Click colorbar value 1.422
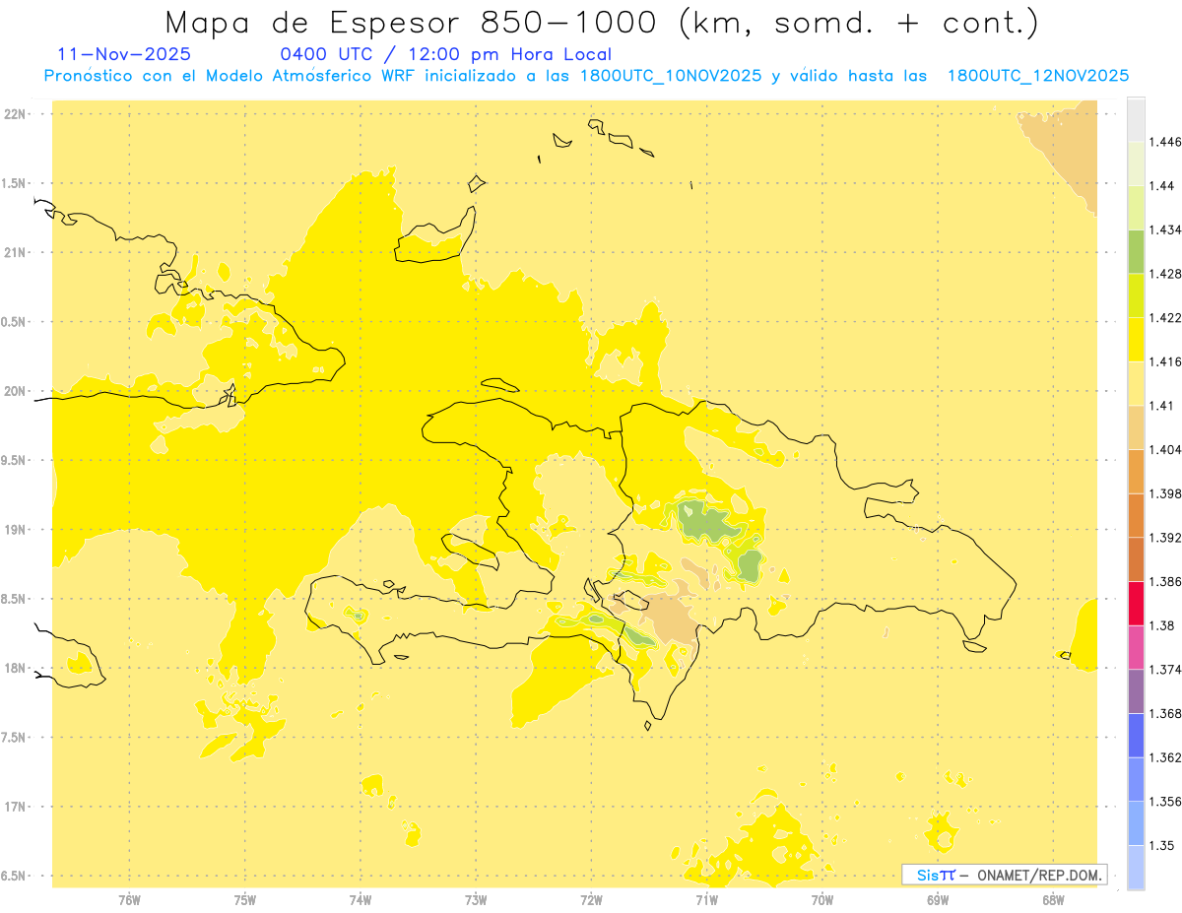 coord(1165,317)
